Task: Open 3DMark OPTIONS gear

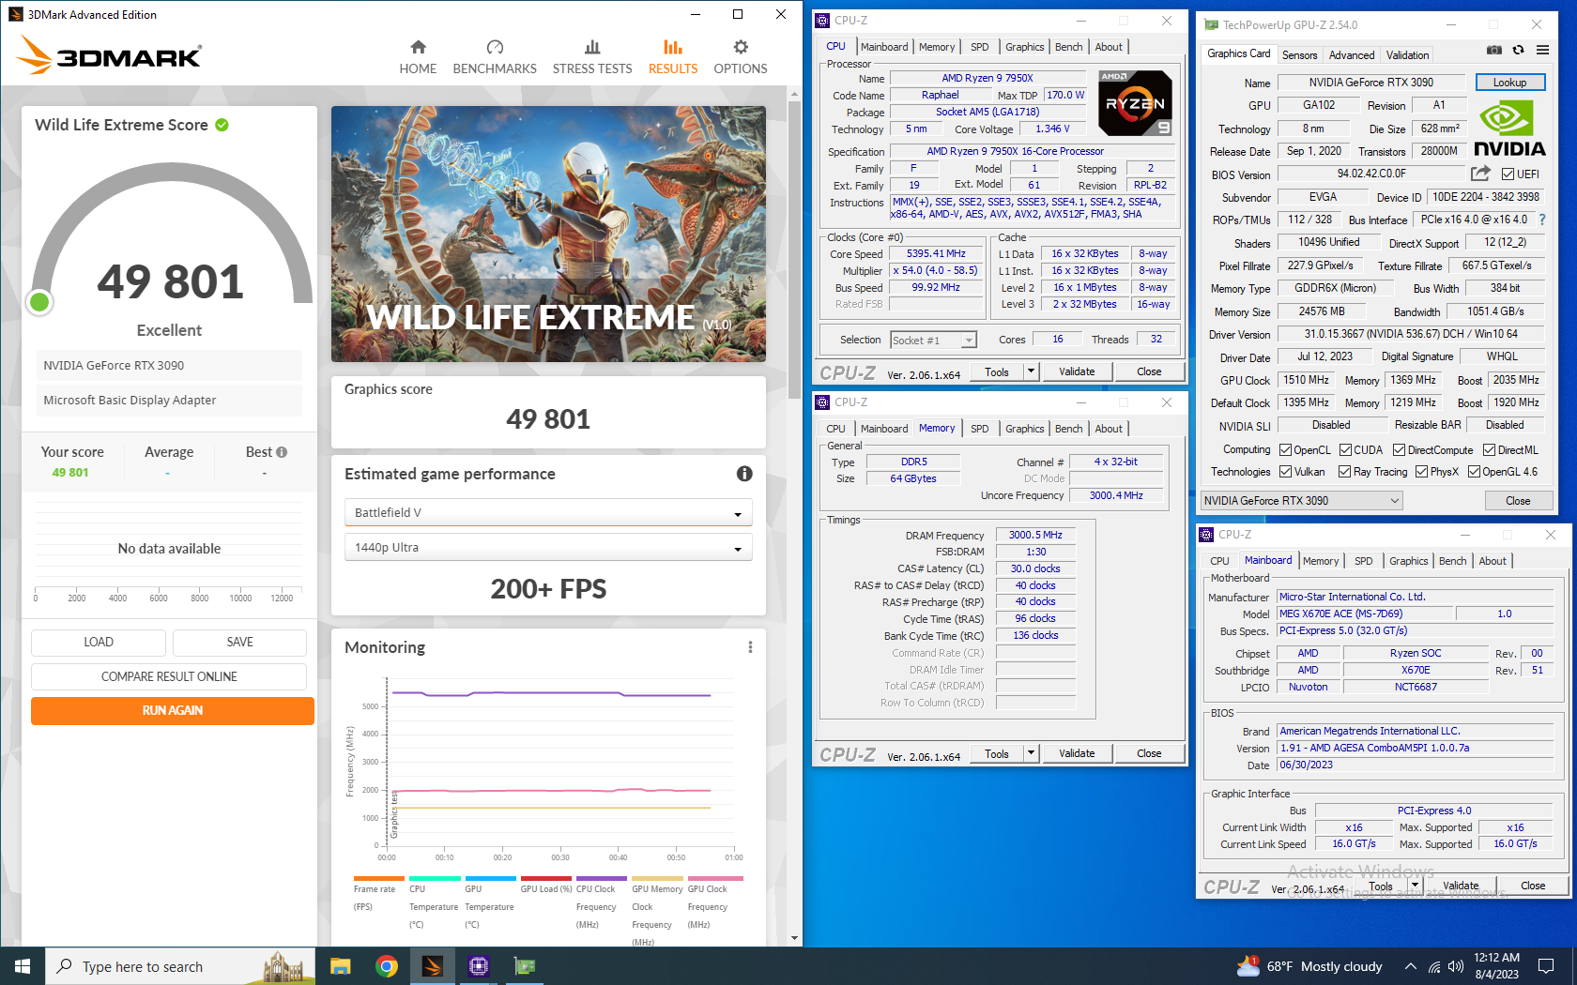Action: point(741,57)
